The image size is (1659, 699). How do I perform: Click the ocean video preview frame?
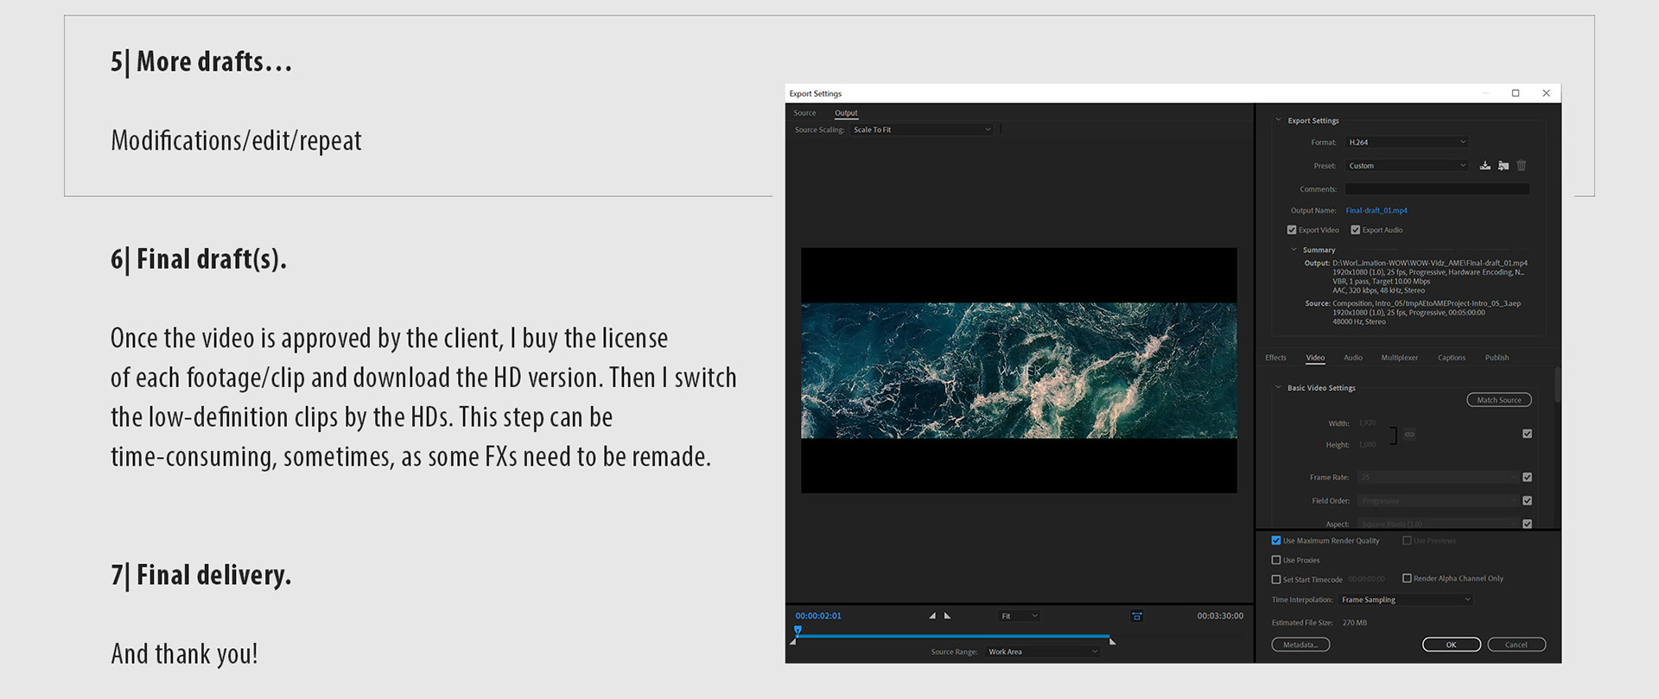(x=1019, y=370)
